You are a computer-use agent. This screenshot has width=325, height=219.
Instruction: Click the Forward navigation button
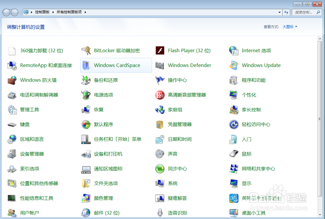click(15, 12)
